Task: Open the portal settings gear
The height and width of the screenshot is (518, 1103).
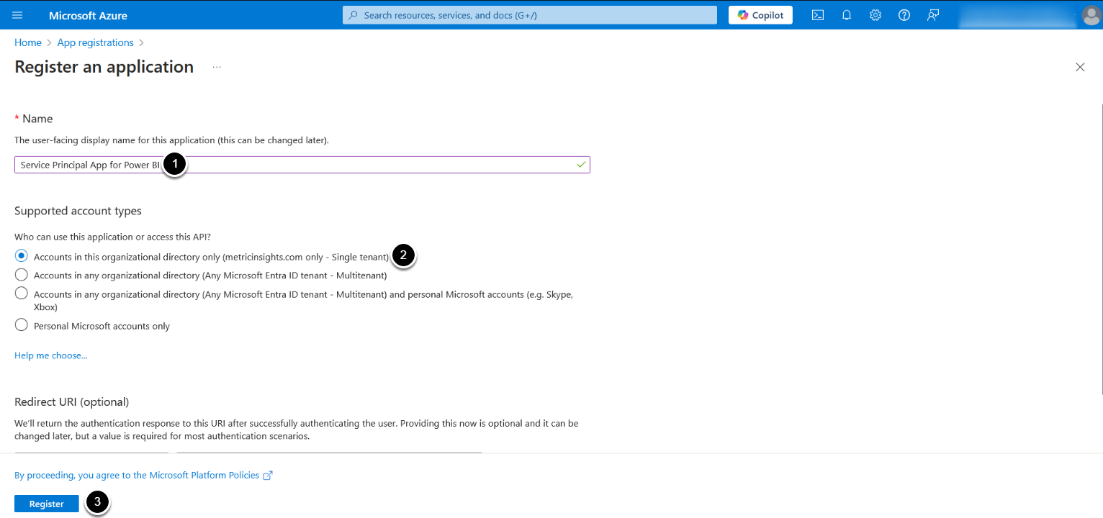Action: (875, 15)
